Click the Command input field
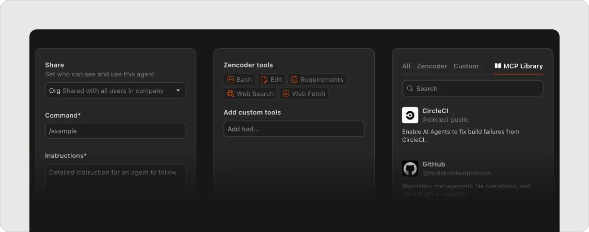Image resolution: width=589 pixels, height=232 pixels. tap(115, 131)
